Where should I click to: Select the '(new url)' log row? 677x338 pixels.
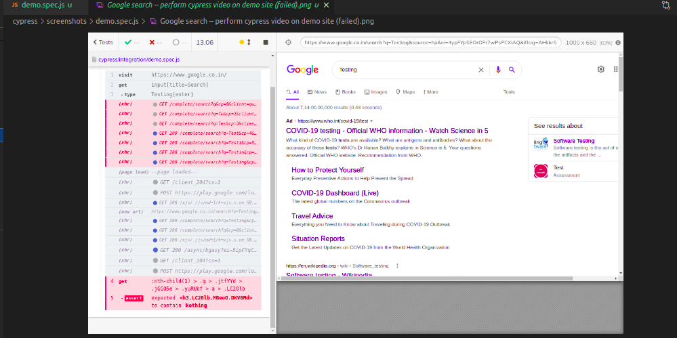click(183, 211)
